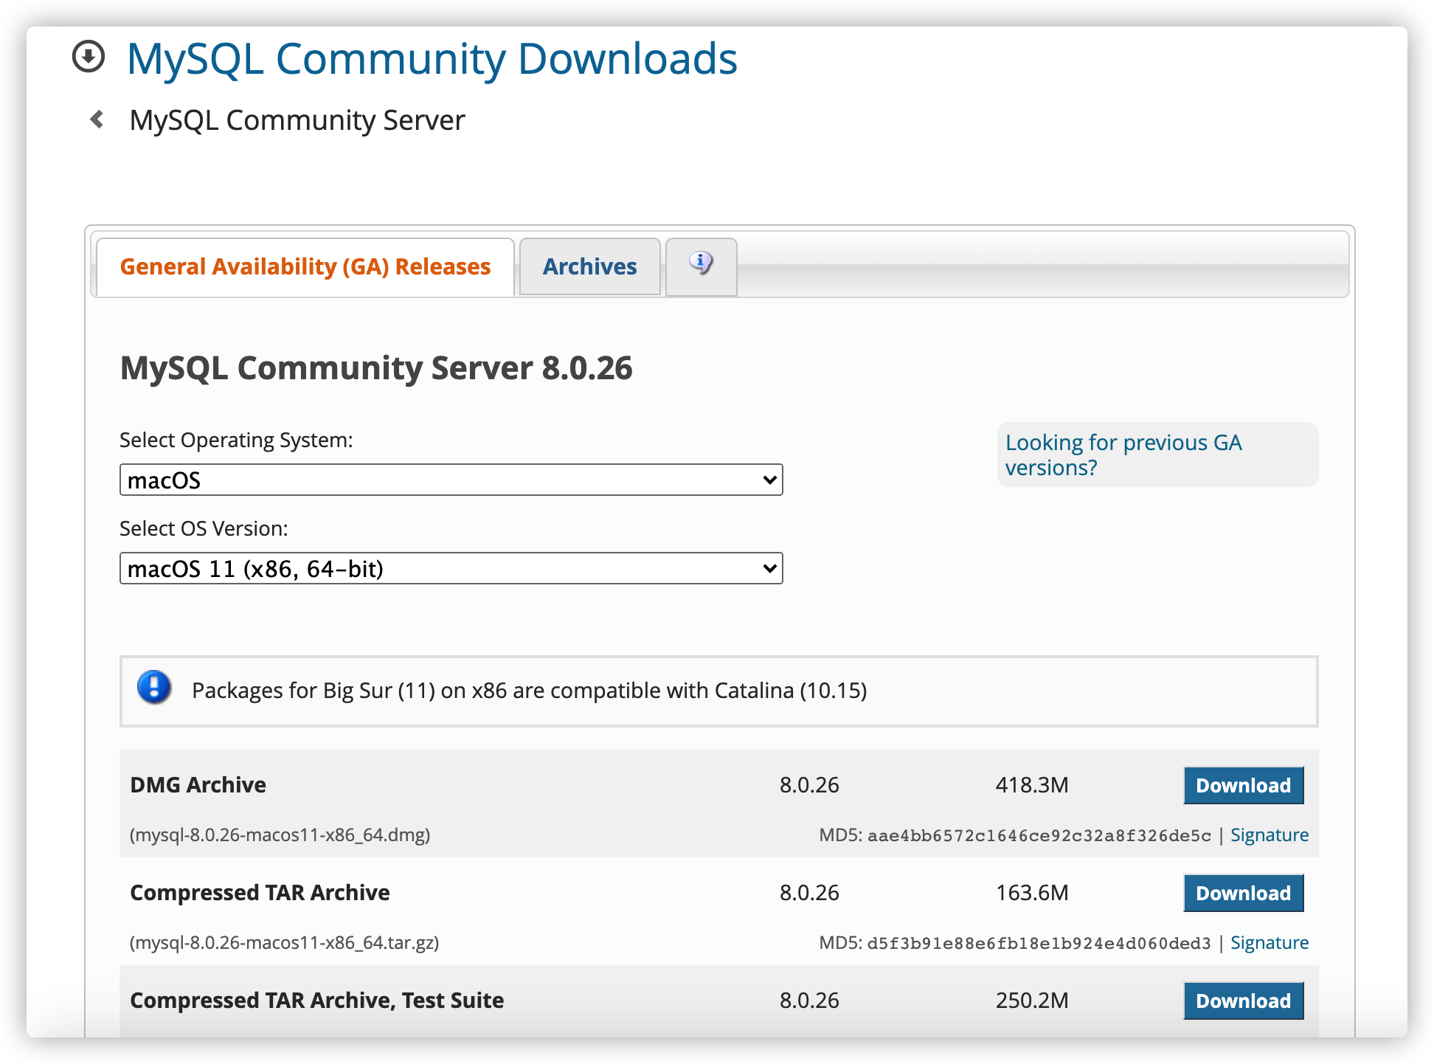Open the Signature link for the tar.gz file
The image size is (1434, 1064).
(x=1269, y=942)
